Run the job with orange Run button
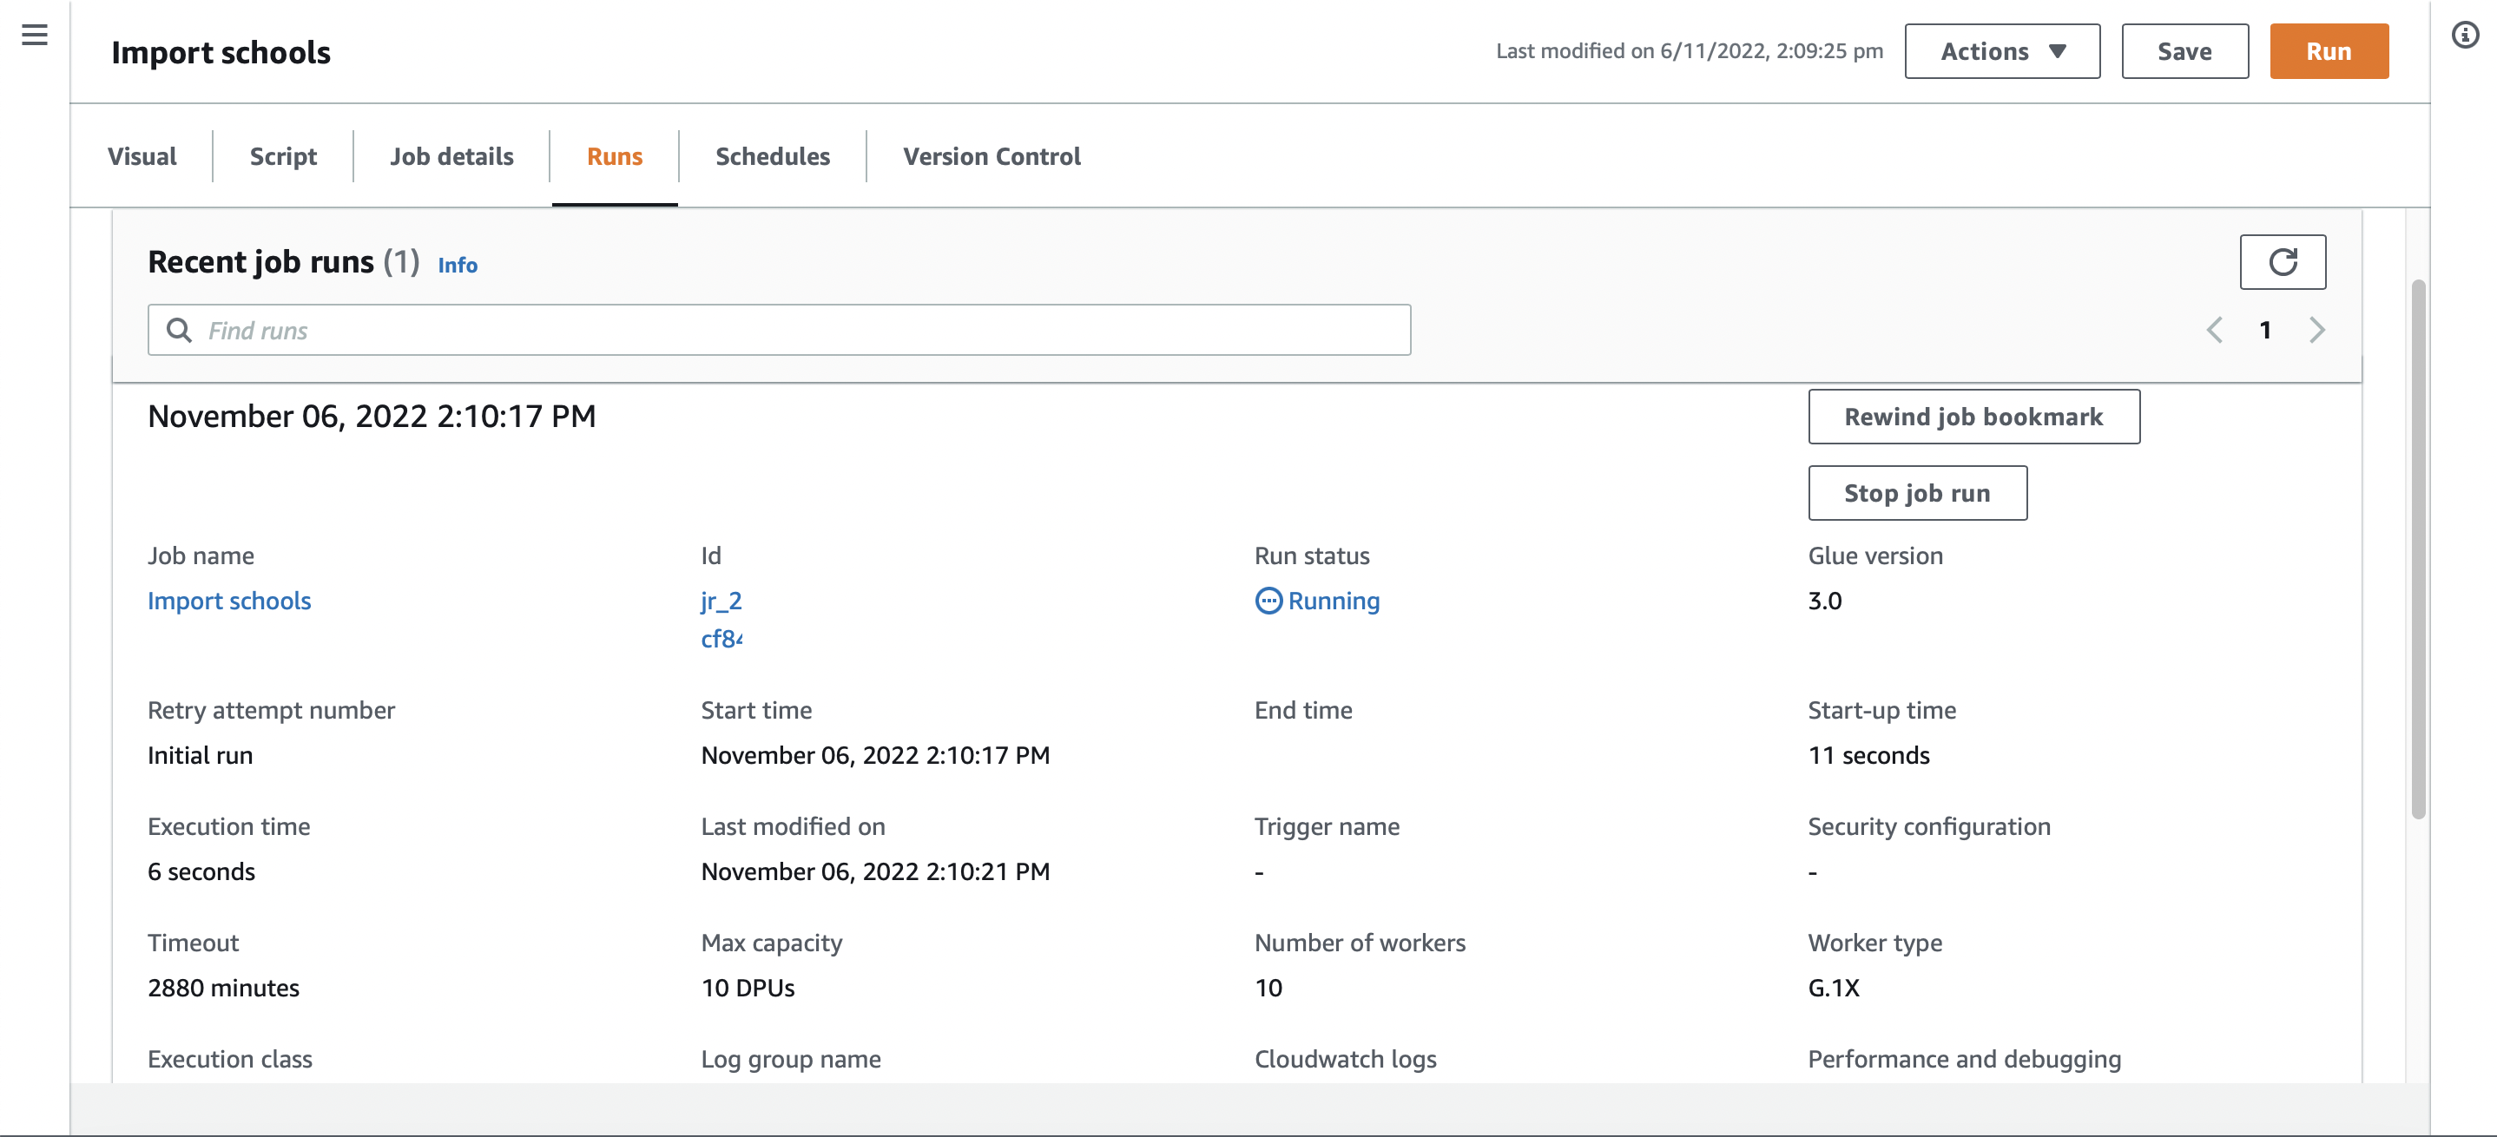This screenshot has height=1137, width=2497. coord(2329,51)
